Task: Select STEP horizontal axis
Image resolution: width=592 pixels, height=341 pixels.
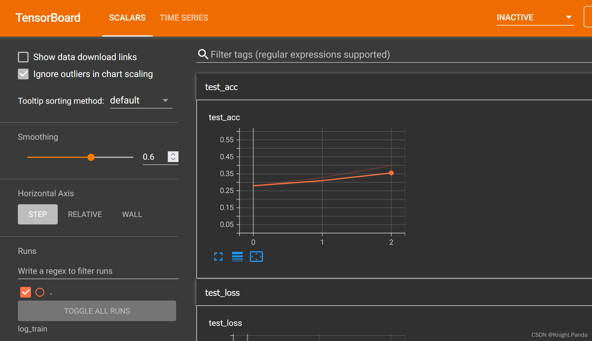Action: 38,214
